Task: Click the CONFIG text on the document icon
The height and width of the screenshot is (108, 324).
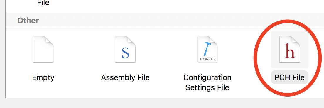Action: [x=207, y=59]
